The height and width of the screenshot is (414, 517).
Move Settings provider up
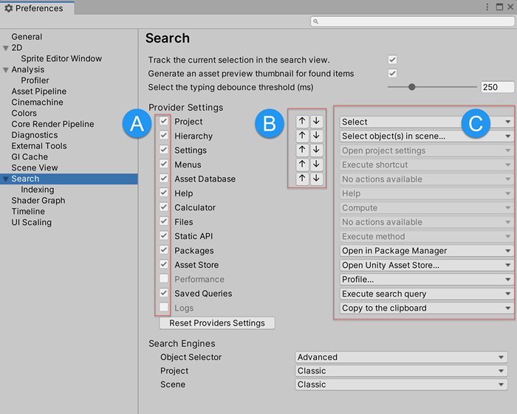pyautogui.click(x=302, y=150)
